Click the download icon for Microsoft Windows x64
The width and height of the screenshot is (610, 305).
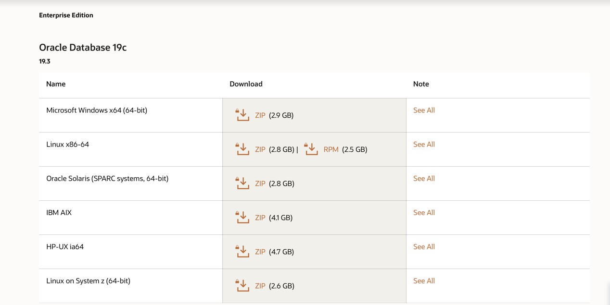pyautogui.click(x=242, y=115)
